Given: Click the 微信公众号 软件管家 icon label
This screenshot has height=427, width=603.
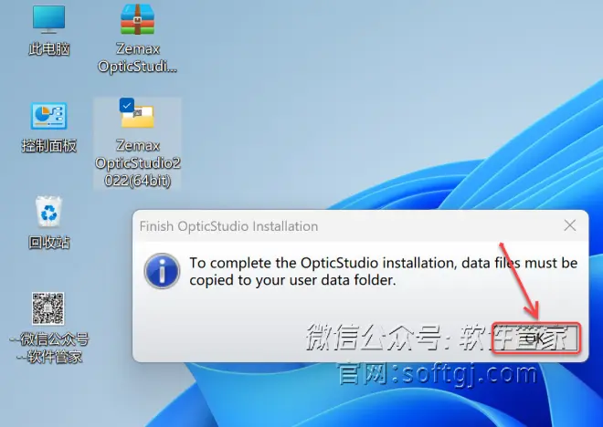Looking at the screenshot, I should point(48,348).
